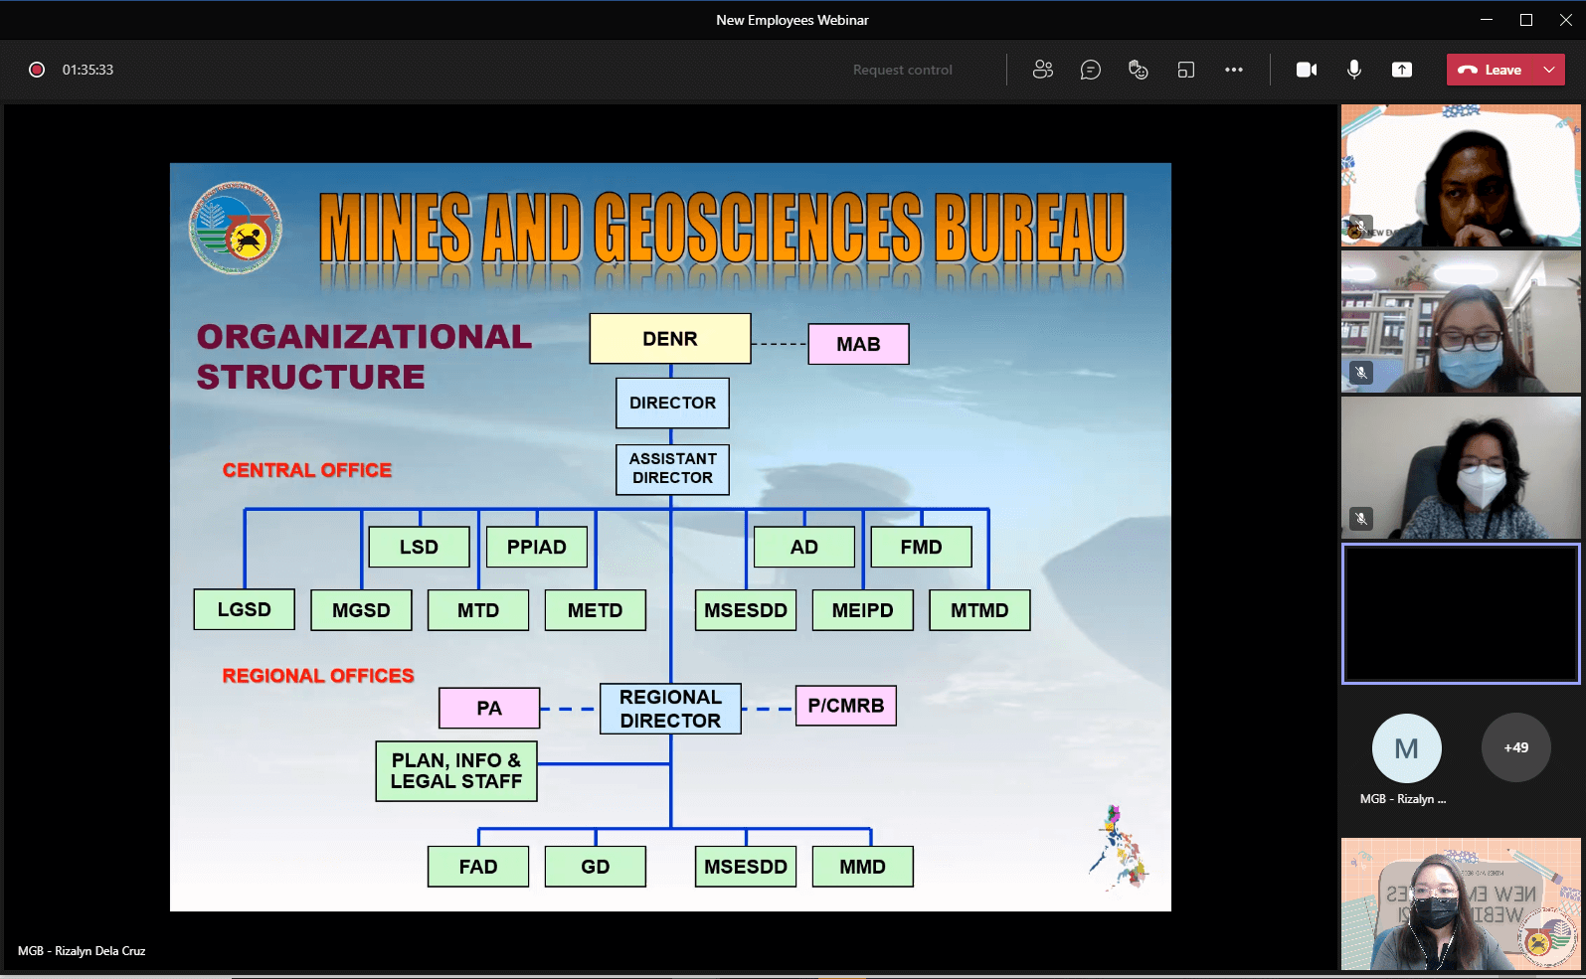Viewport: 1586px width, 979px height.
Task: Click Request control
Action: pos(903,70)
